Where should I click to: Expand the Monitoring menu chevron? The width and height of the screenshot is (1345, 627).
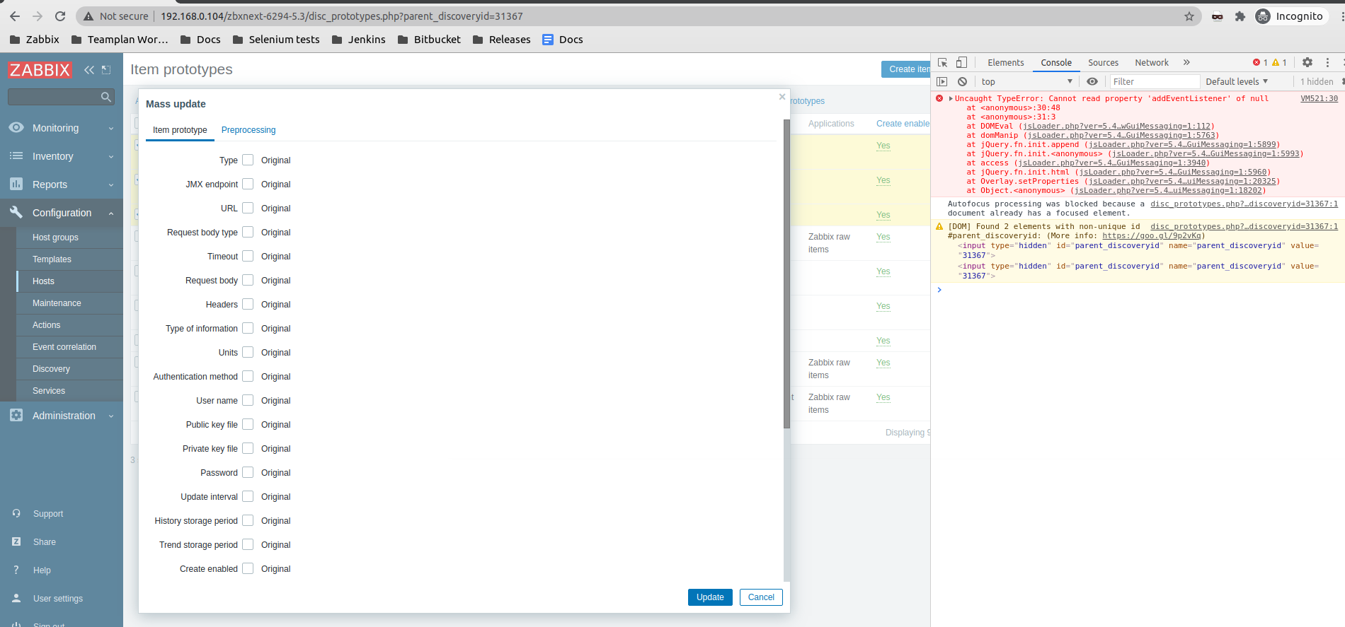111,129
